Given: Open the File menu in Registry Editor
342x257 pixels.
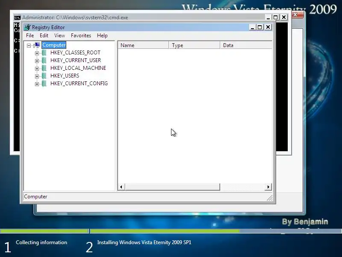Looking at the screenshot, I should (x=30, y=36).
